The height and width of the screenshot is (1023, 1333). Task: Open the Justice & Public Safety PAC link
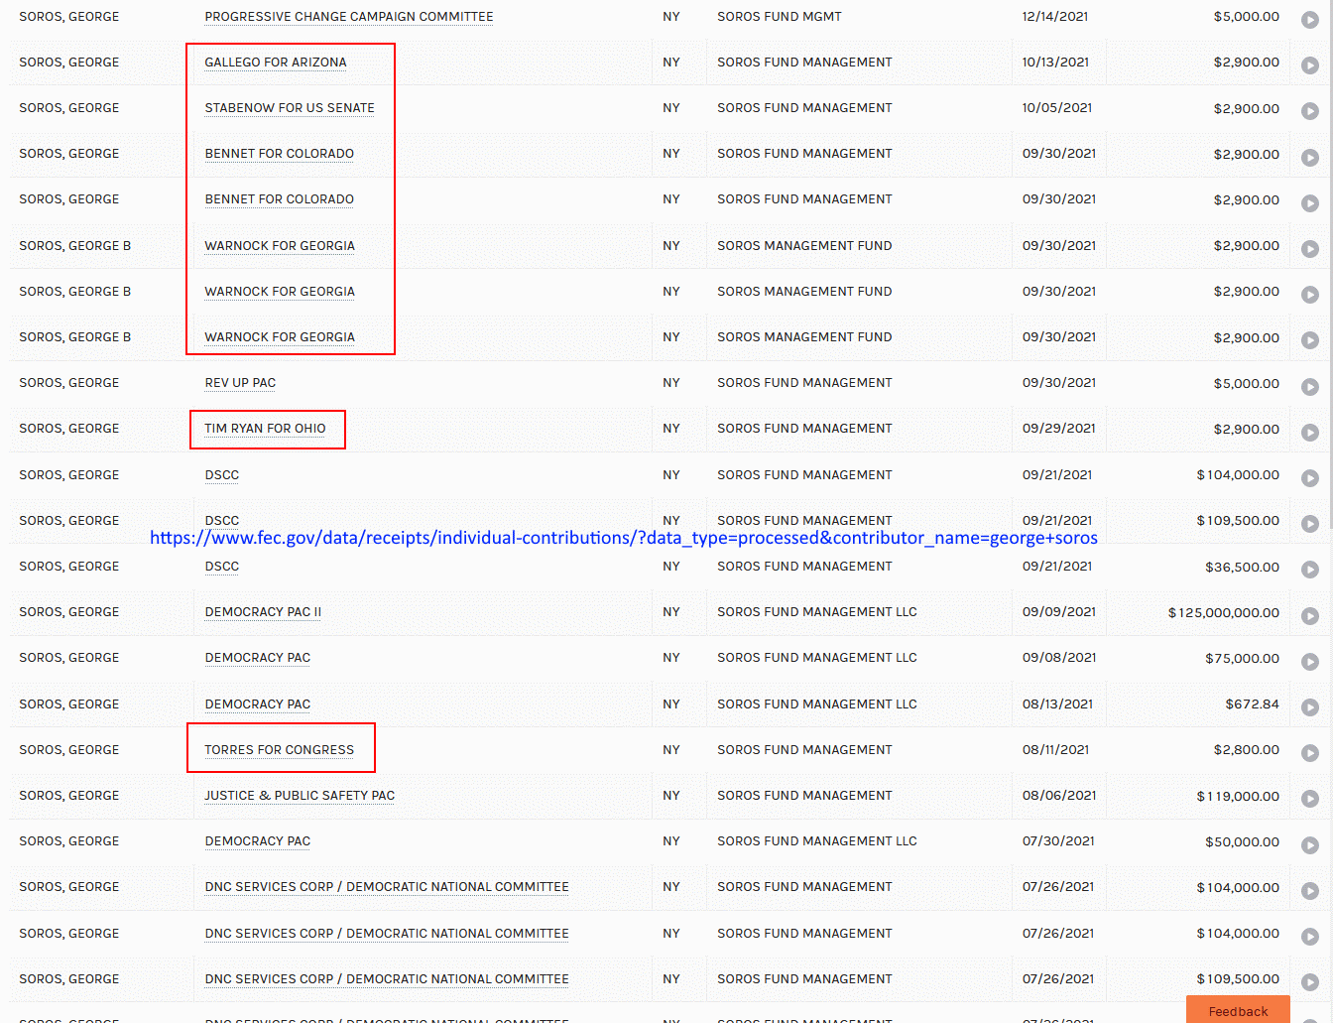(x=300, y=796)
